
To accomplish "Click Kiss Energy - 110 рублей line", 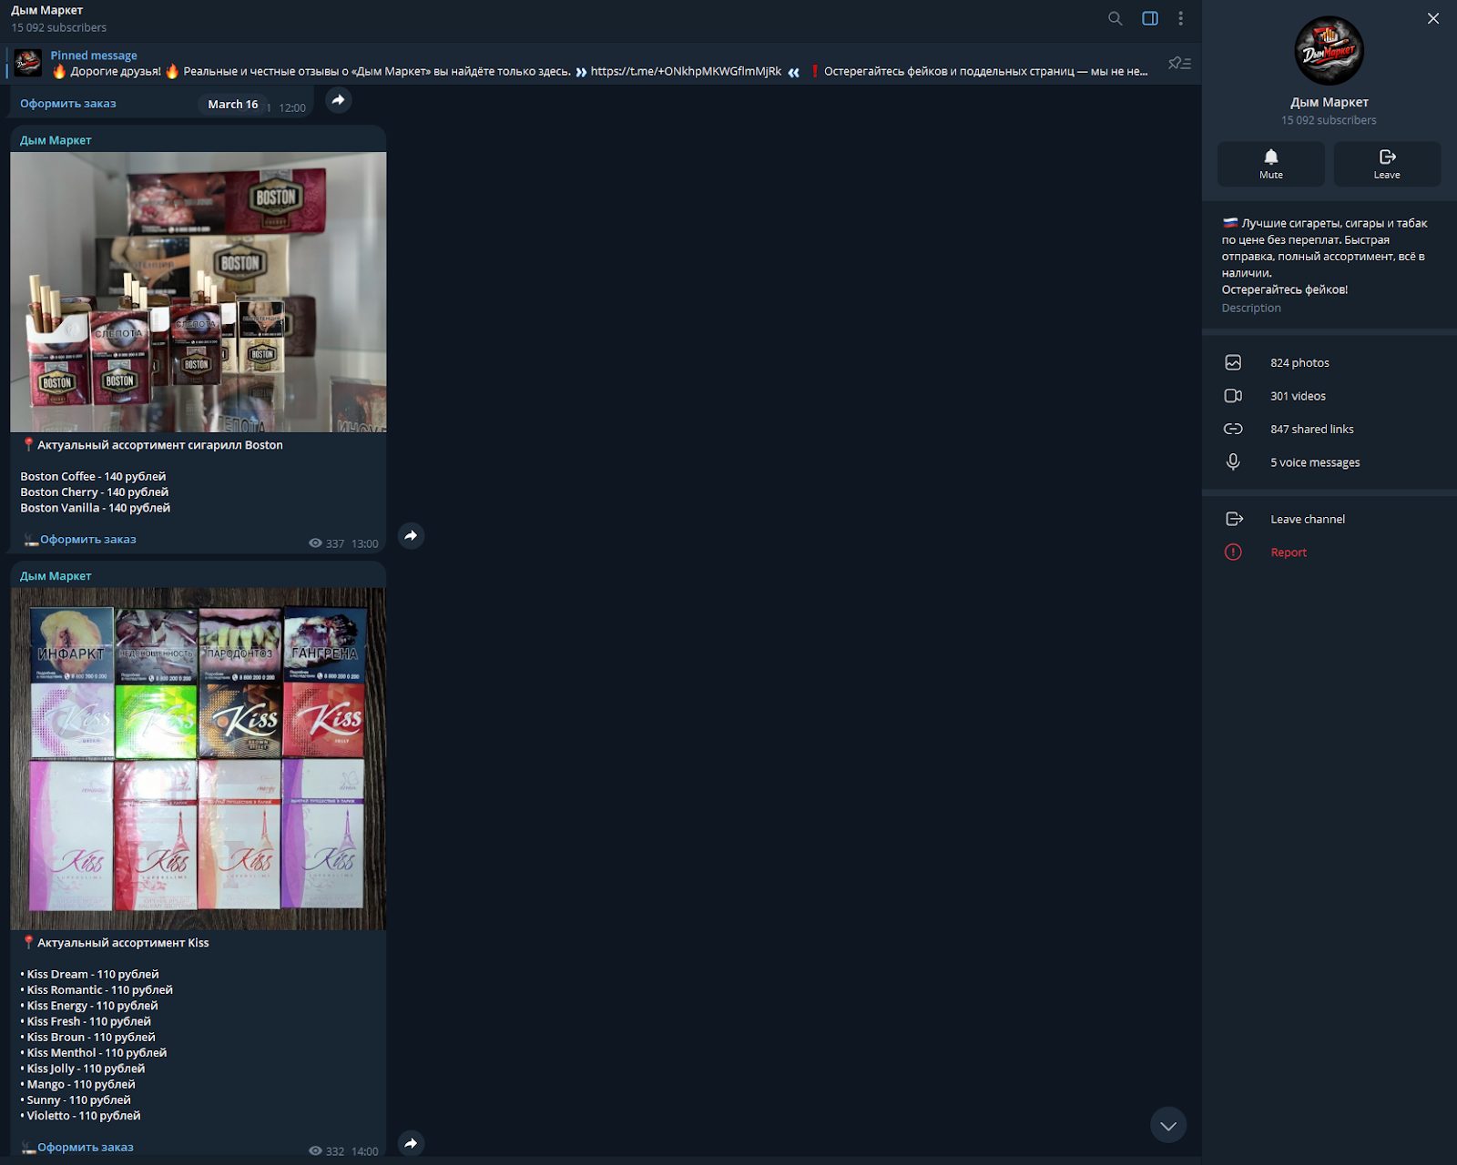I will (89, 1006).
